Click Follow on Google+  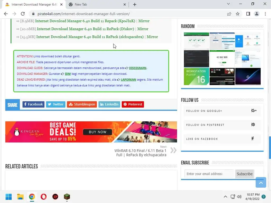click(222, 111)
